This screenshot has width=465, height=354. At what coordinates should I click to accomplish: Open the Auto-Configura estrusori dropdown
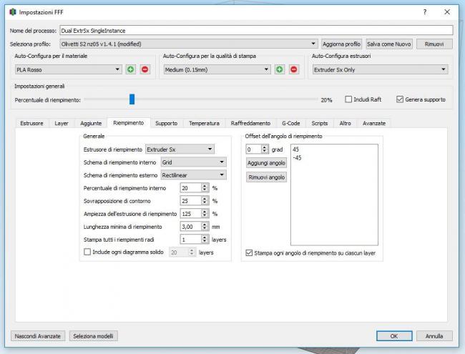379,69
